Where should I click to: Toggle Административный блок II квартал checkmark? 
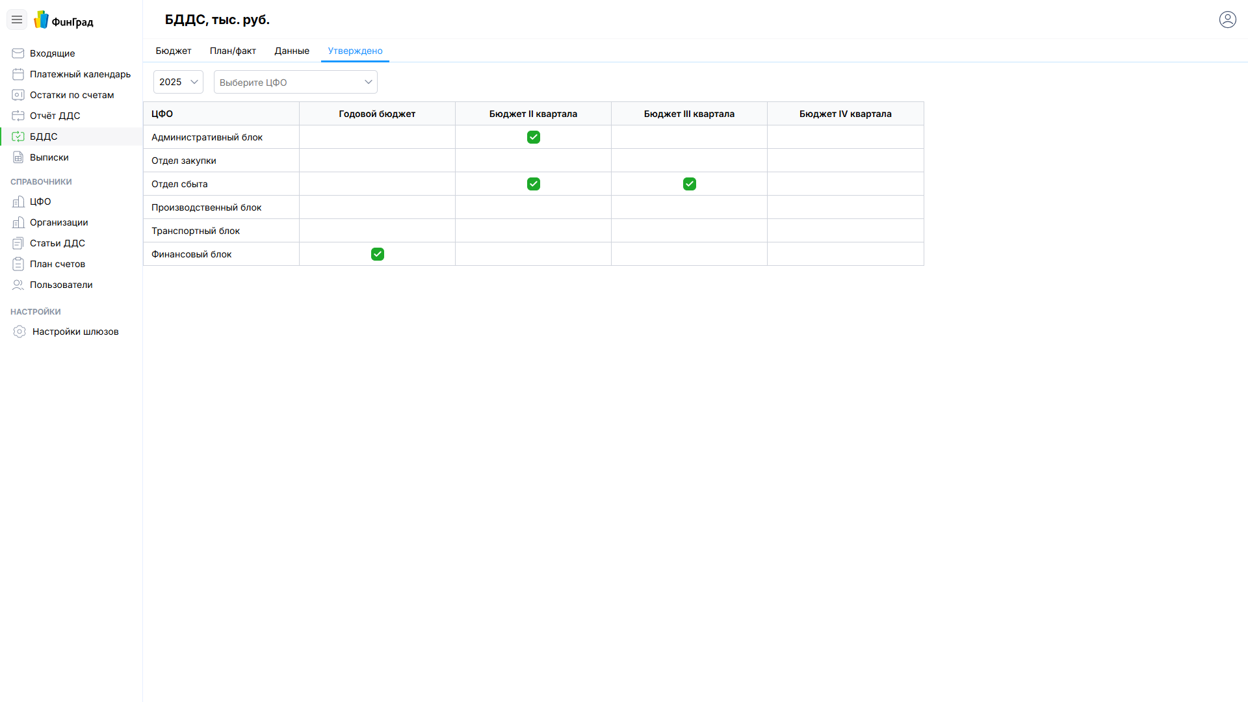pyautogui.click(x=533, y=137)
